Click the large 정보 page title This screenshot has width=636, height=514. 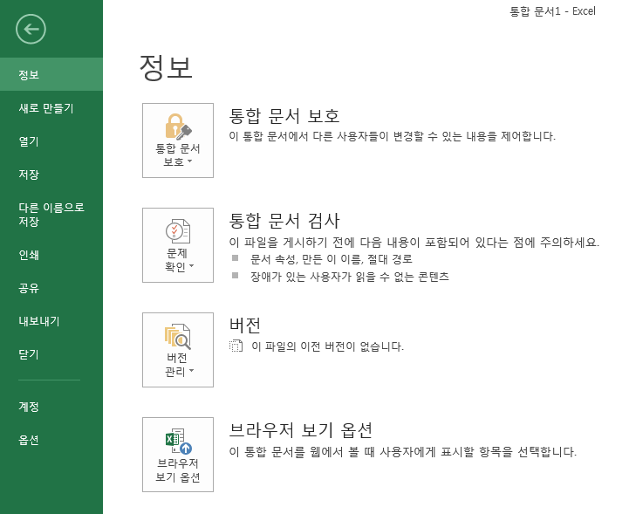(x=166, y=67)
